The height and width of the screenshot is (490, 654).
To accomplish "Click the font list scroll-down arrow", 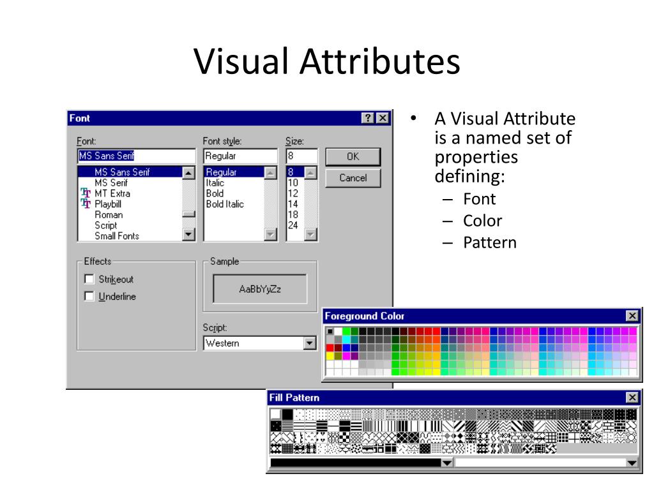I will [188, 235].
